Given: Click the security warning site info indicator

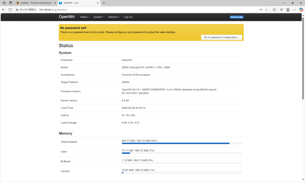Looking at the screenshot, I should (x=26, y=10).
